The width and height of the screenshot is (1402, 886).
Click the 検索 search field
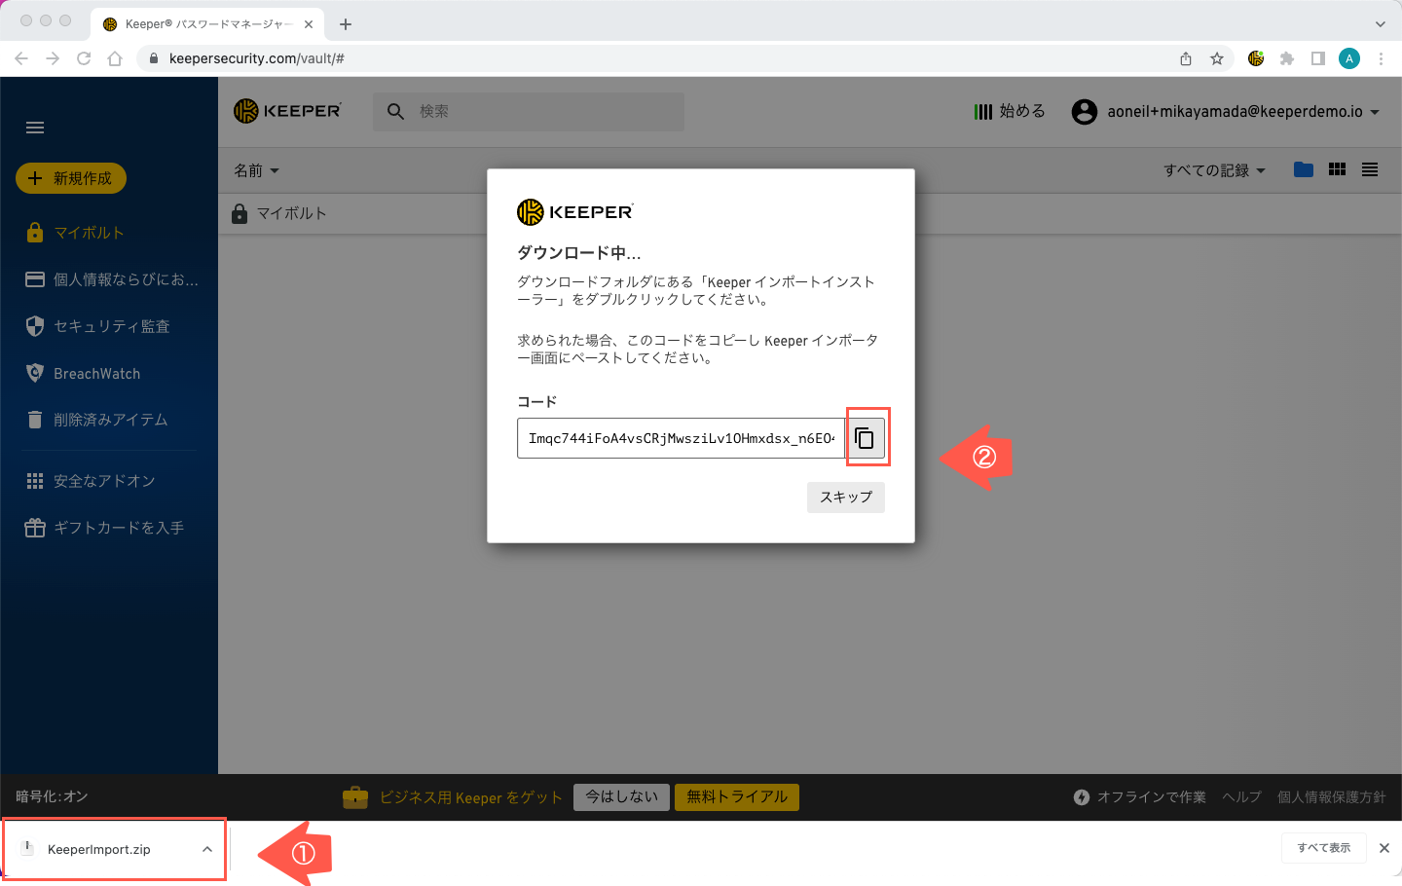point(545,112)
